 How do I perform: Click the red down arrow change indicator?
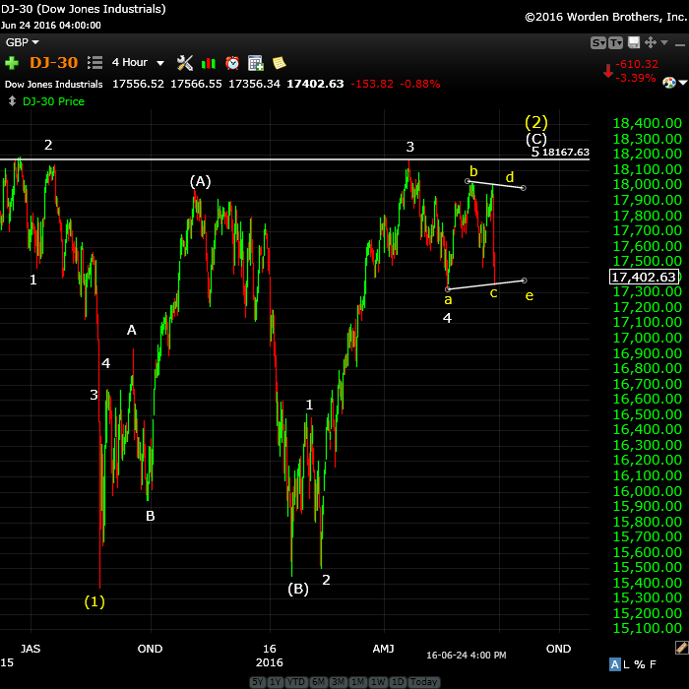click(x=608, y=71)
